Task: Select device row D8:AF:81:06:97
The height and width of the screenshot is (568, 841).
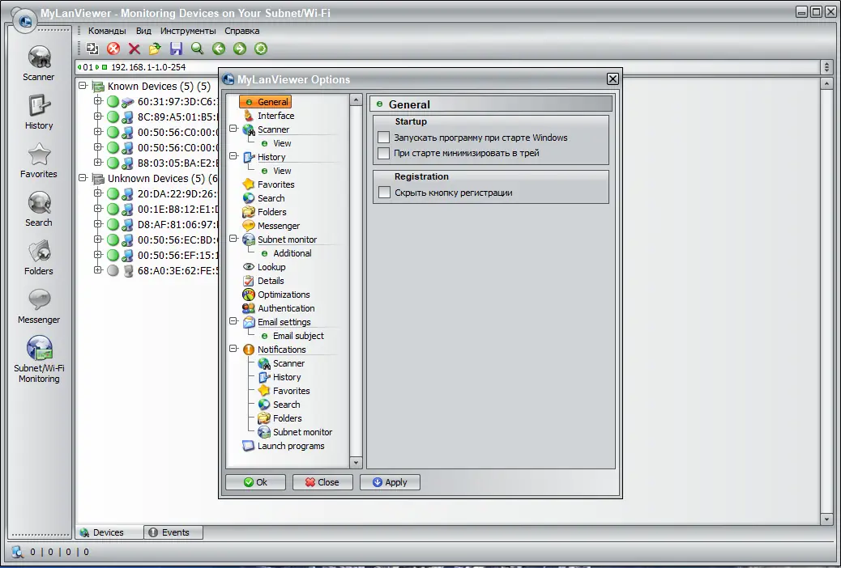Action: pos(177,224)
